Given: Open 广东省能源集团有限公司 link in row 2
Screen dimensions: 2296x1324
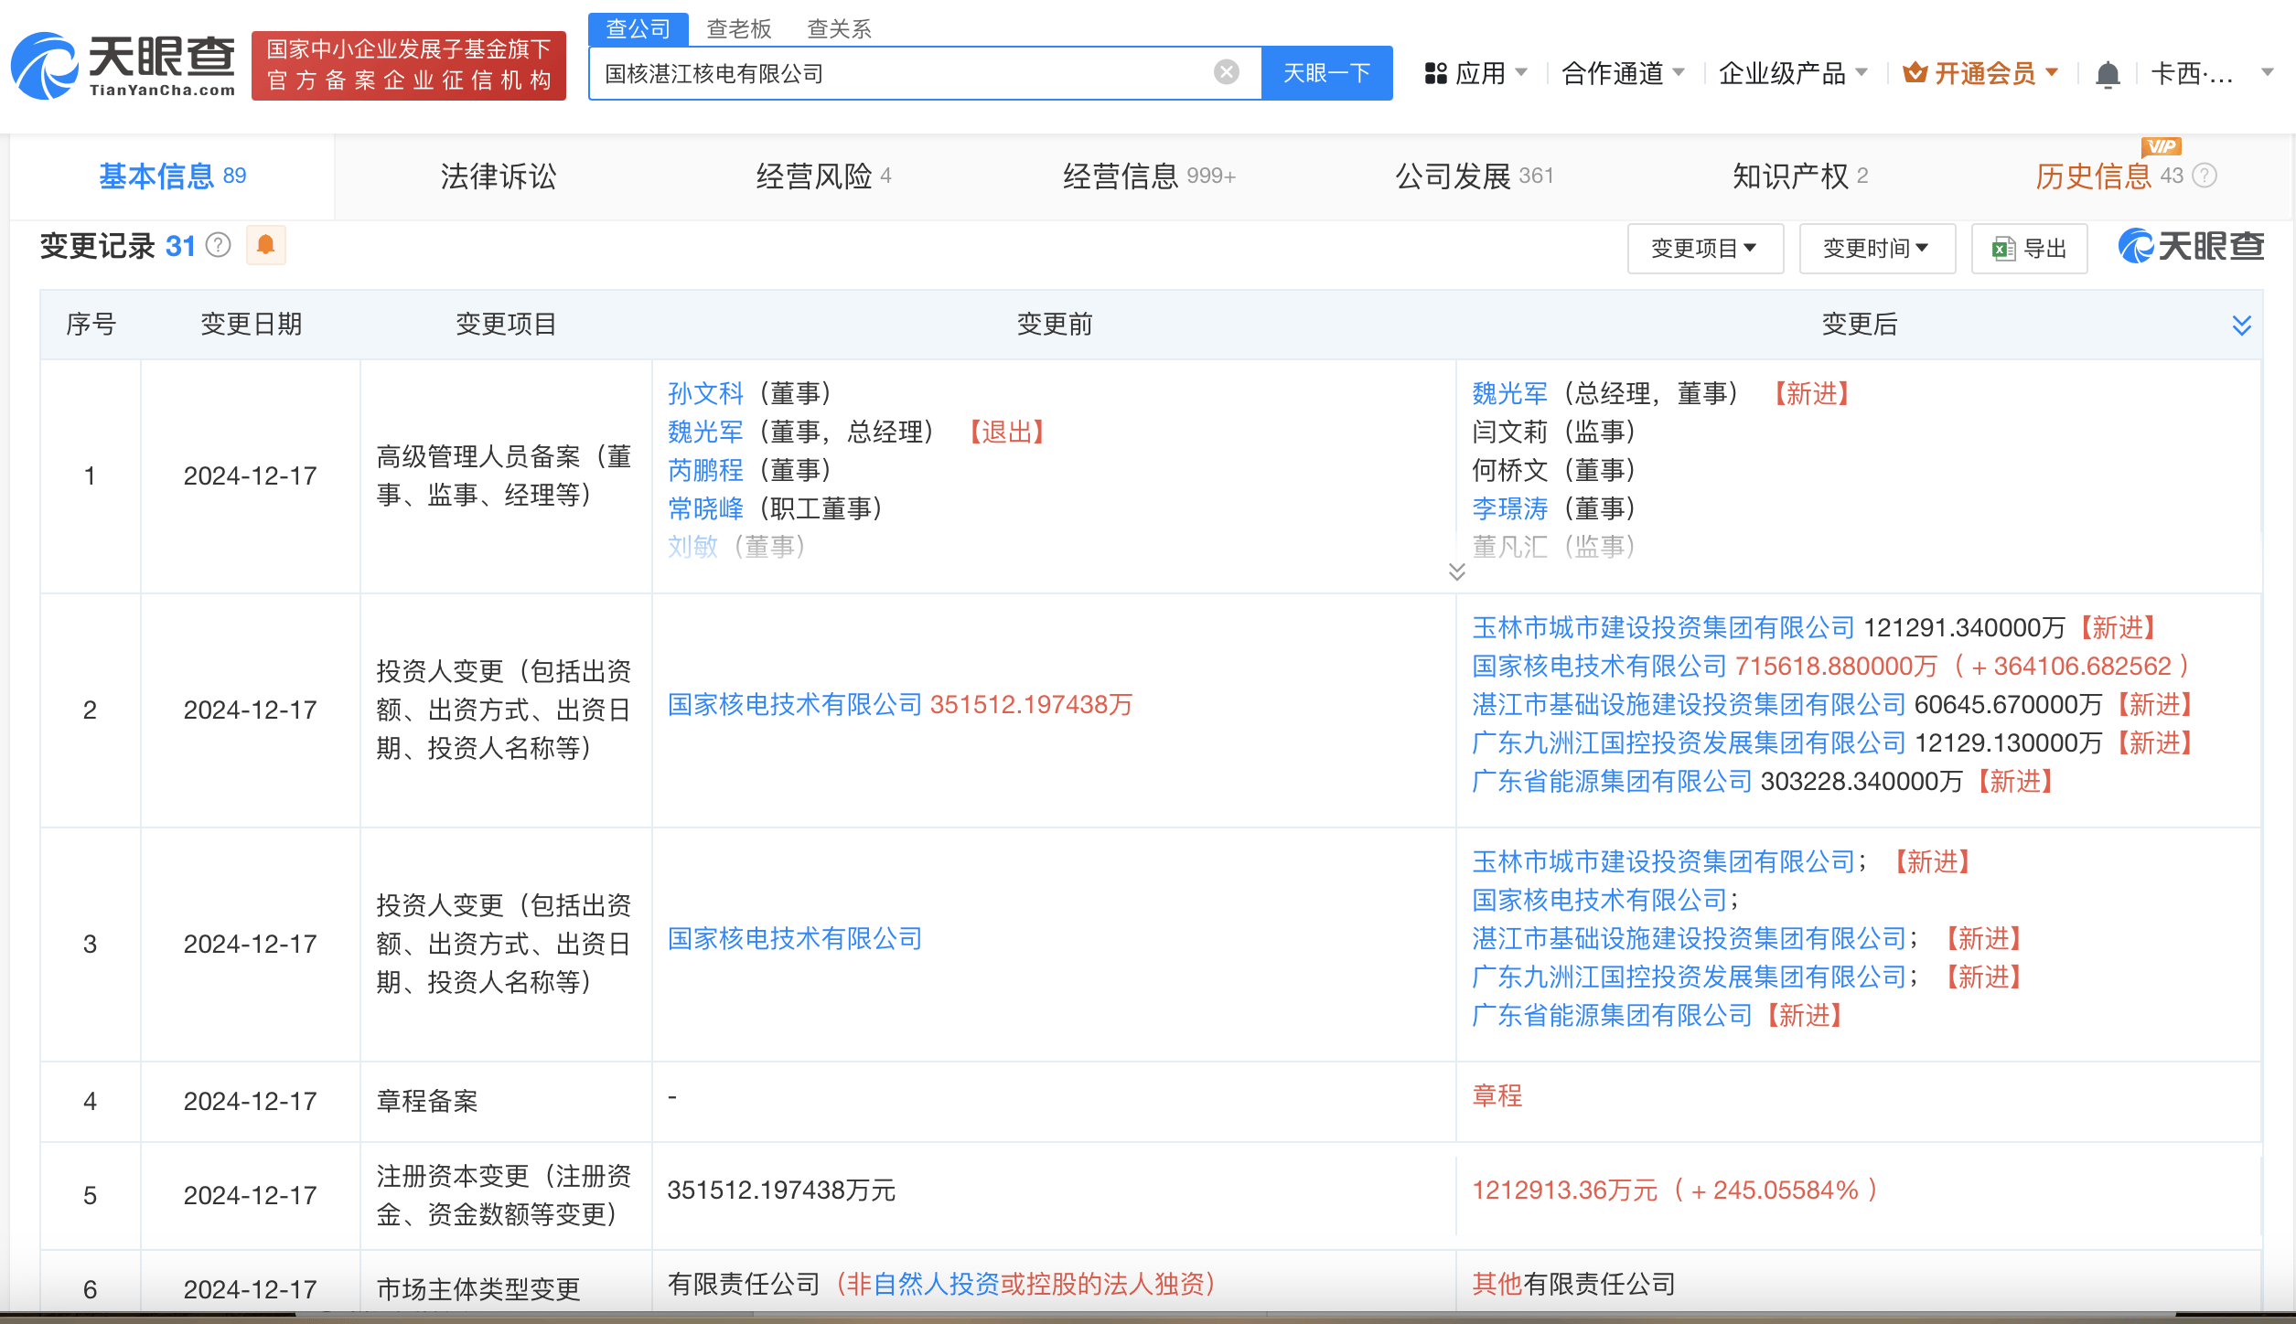Looking at the screenshot, I should [x=1612, y=781].
